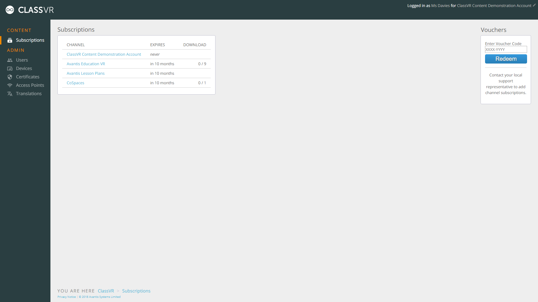Click Subscriptions in the breadcrumb
The image size is (538, 302).
click(x=136, y=291)
